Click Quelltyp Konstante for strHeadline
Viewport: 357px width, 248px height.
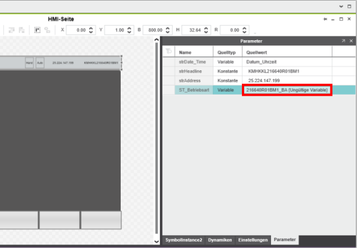click(227, 71)
